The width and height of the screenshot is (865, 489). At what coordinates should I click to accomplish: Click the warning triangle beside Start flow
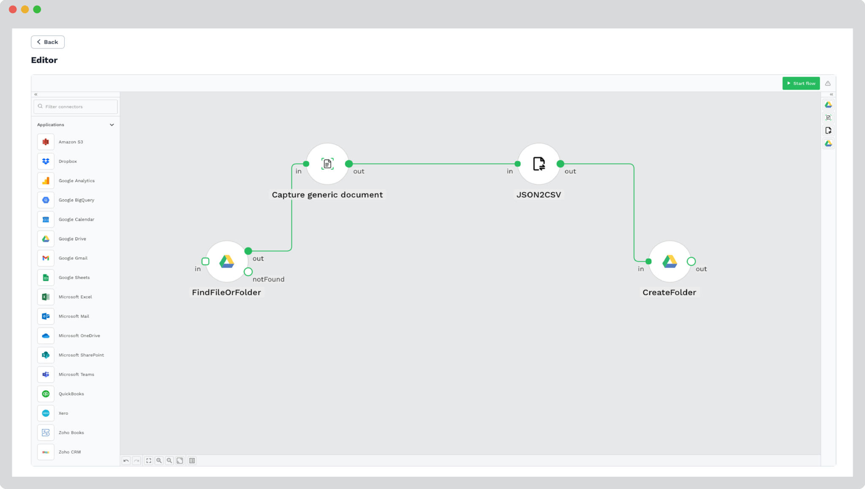(x=828, y=83)
